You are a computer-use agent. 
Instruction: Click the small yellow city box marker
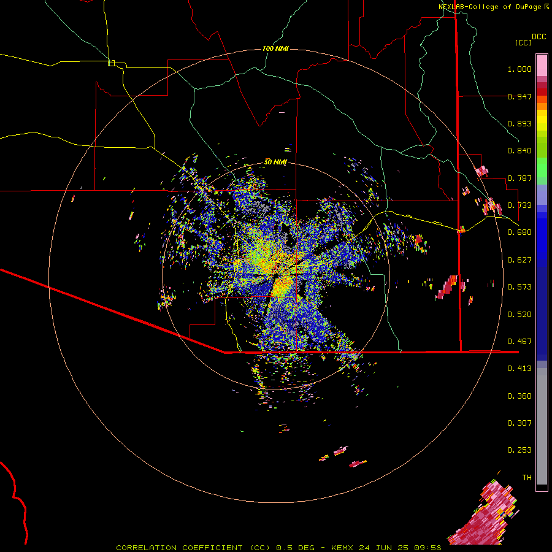[111, 63]
